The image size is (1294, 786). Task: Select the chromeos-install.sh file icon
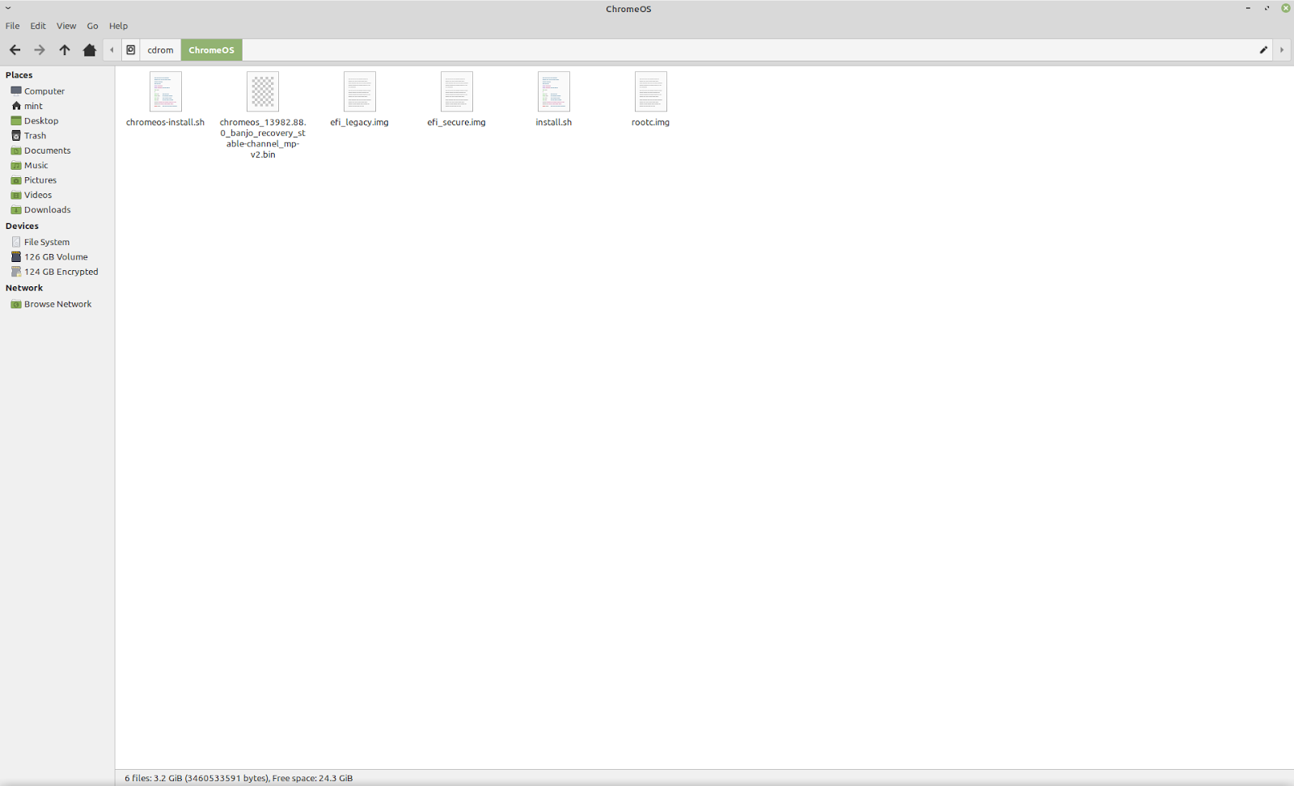166,91
